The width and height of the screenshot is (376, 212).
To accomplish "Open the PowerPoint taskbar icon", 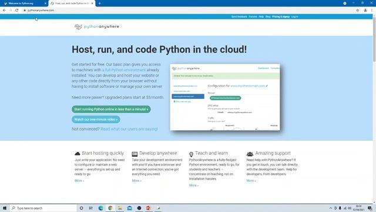I will 149,208.
